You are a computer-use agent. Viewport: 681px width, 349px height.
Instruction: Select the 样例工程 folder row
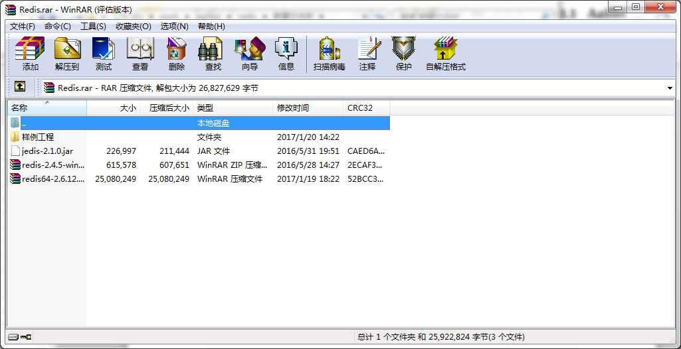point(199,137)
